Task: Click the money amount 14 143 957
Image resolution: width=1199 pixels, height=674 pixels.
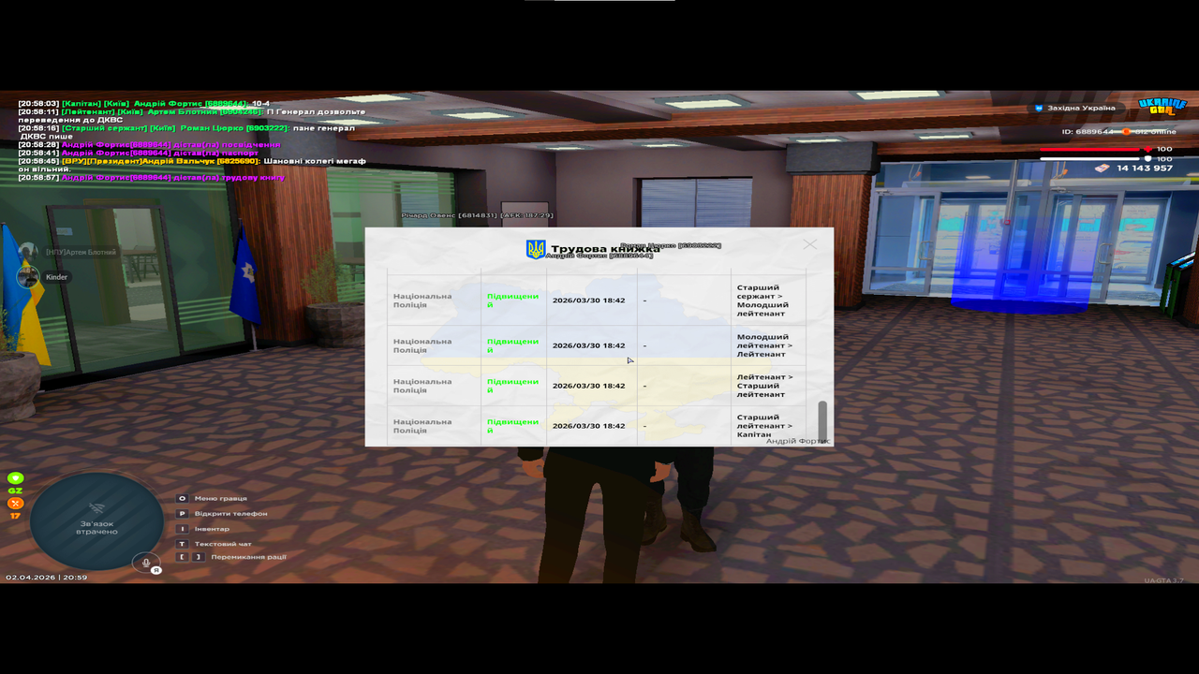Action: [1145, 168]
